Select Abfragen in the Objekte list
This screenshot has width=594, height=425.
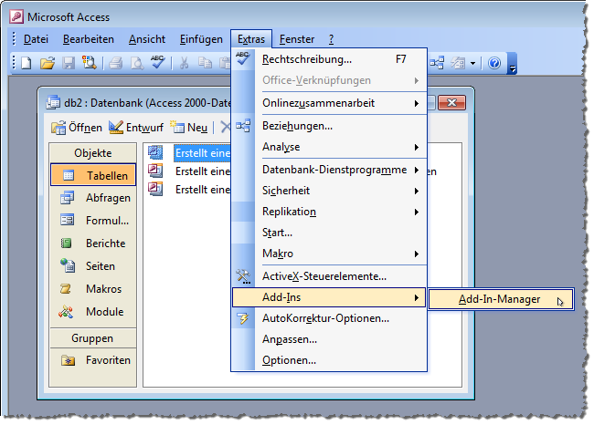(93, 198)
